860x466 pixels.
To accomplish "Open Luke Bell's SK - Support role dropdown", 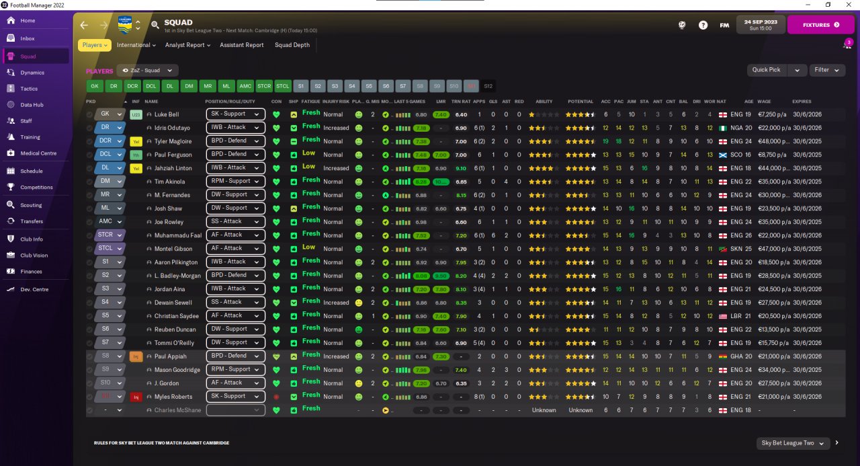I will (x=235, y=114).
